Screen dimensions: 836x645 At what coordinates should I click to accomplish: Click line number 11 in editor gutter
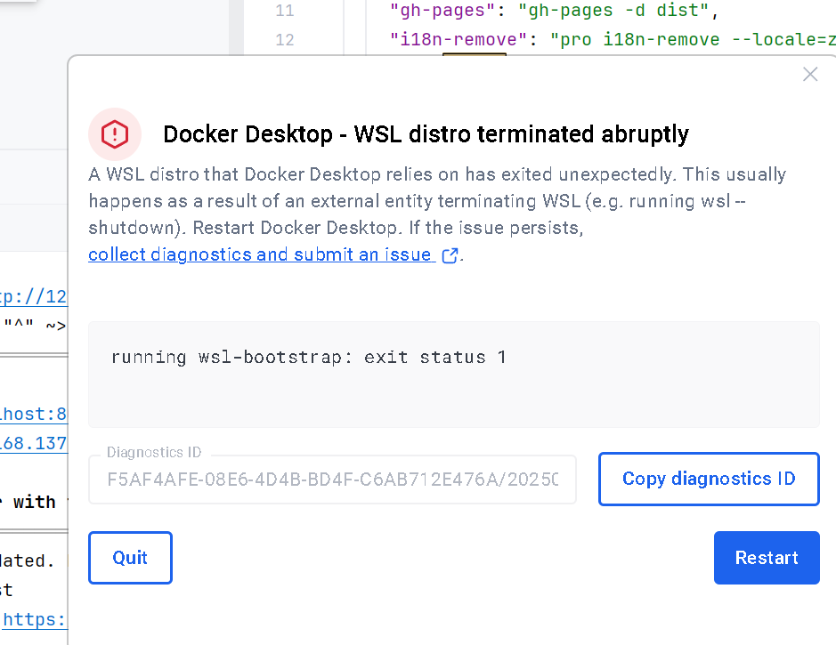click(x=284, y=11)
